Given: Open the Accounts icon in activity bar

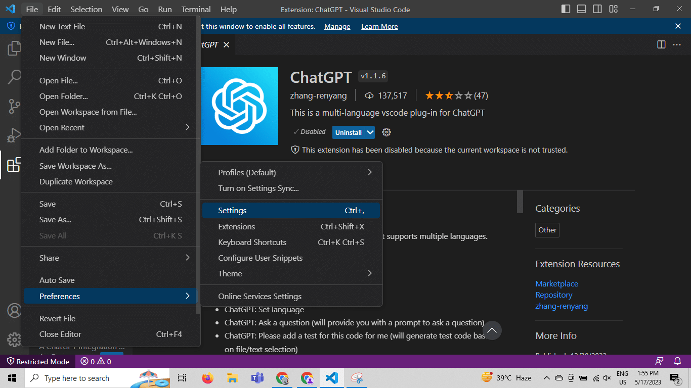Looking at the screenshot, I should click(x=14, y=310).
